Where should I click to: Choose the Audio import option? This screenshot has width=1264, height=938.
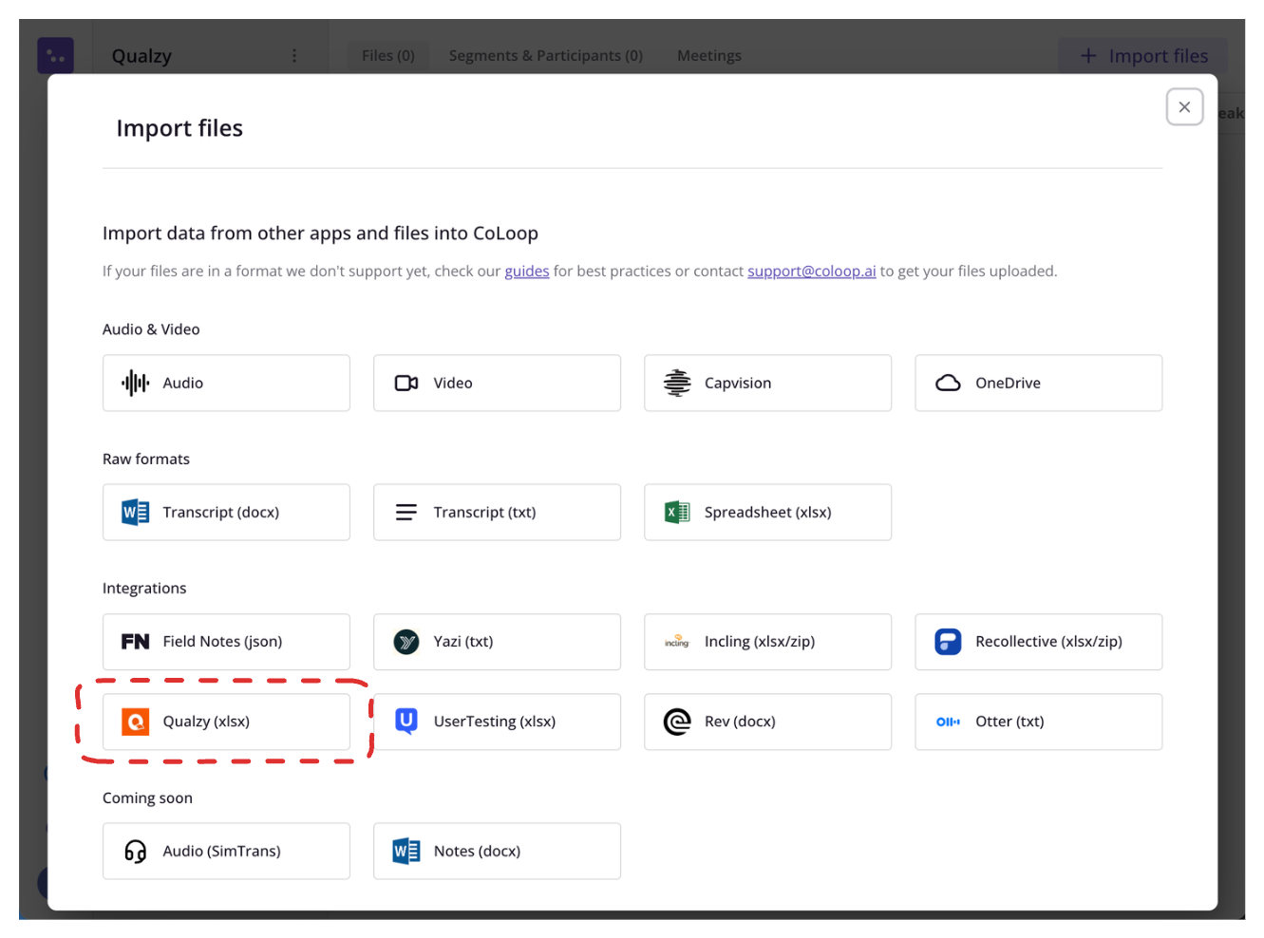click(x=226, y=383)
